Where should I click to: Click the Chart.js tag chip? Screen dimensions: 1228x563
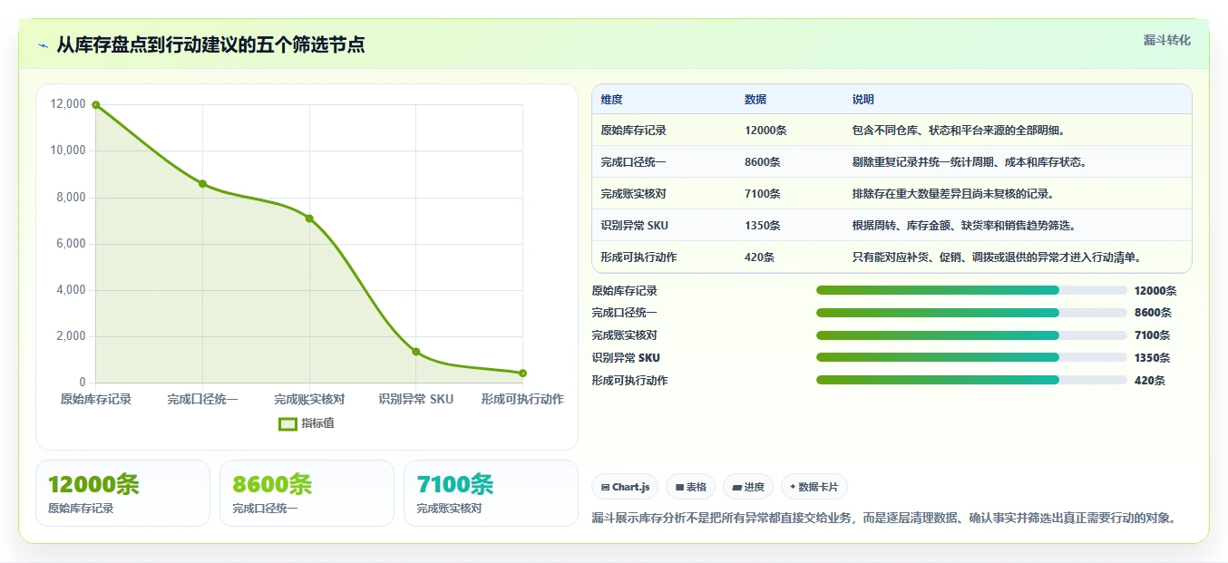[x=625, y=487]
